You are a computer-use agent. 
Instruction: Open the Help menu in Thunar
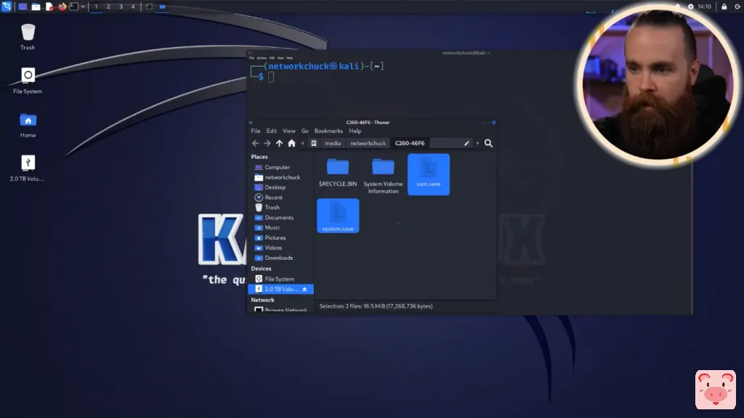pyautogui.click(x=355, y=131)
